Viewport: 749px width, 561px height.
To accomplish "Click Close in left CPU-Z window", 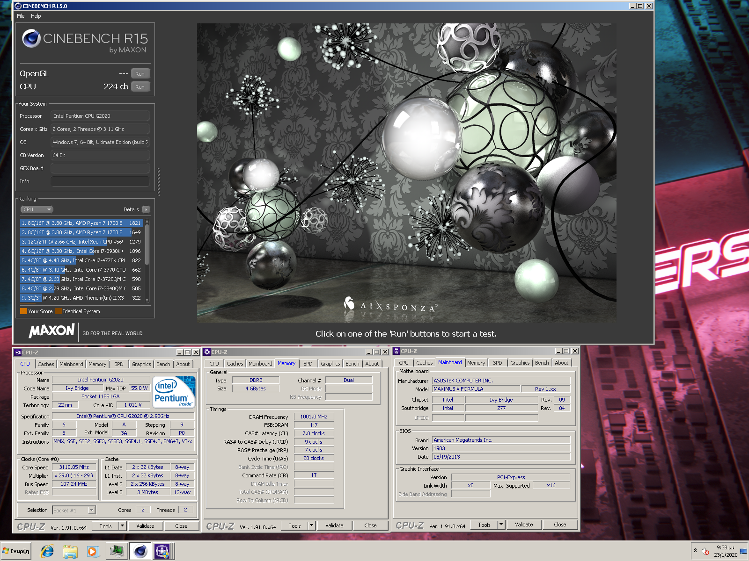I will coord(181,526).
